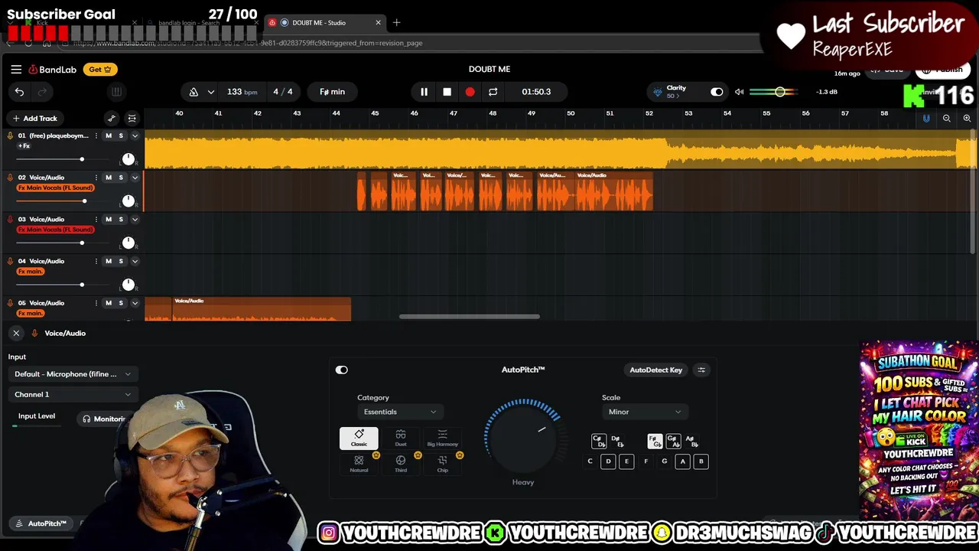Expand track 03 with its chevron

[x=135, y=220]
